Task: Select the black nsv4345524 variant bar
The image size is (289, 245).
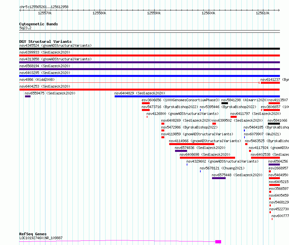Action: click(149, 49)
